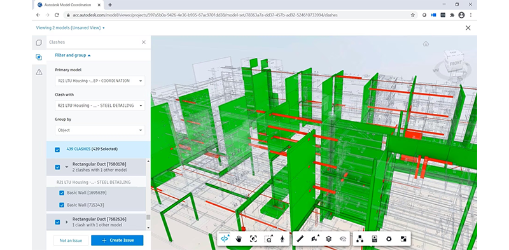
Task: Go forward in the browser
Action: pyautogui.click(x=47, y=15)
